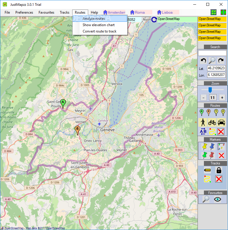Decrease zoom with the minus button
228x230 pixels.
pos(204,97)
